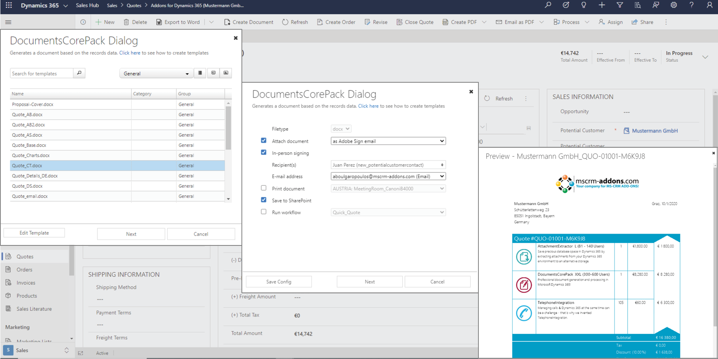This screenshot has width=718, height=359.
Task: Click the plus quick create icon
Action: 602,5
